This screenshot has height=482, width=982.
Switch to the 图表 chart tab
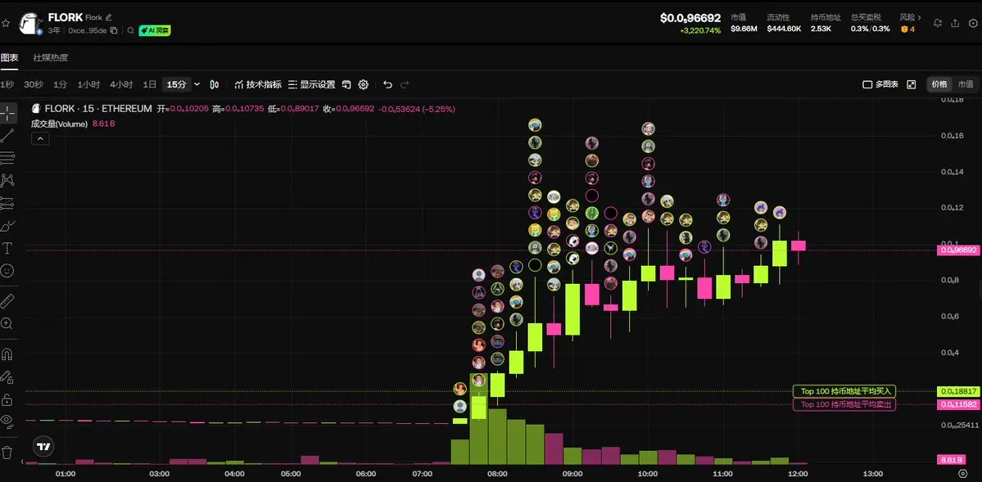pos(9,57)
